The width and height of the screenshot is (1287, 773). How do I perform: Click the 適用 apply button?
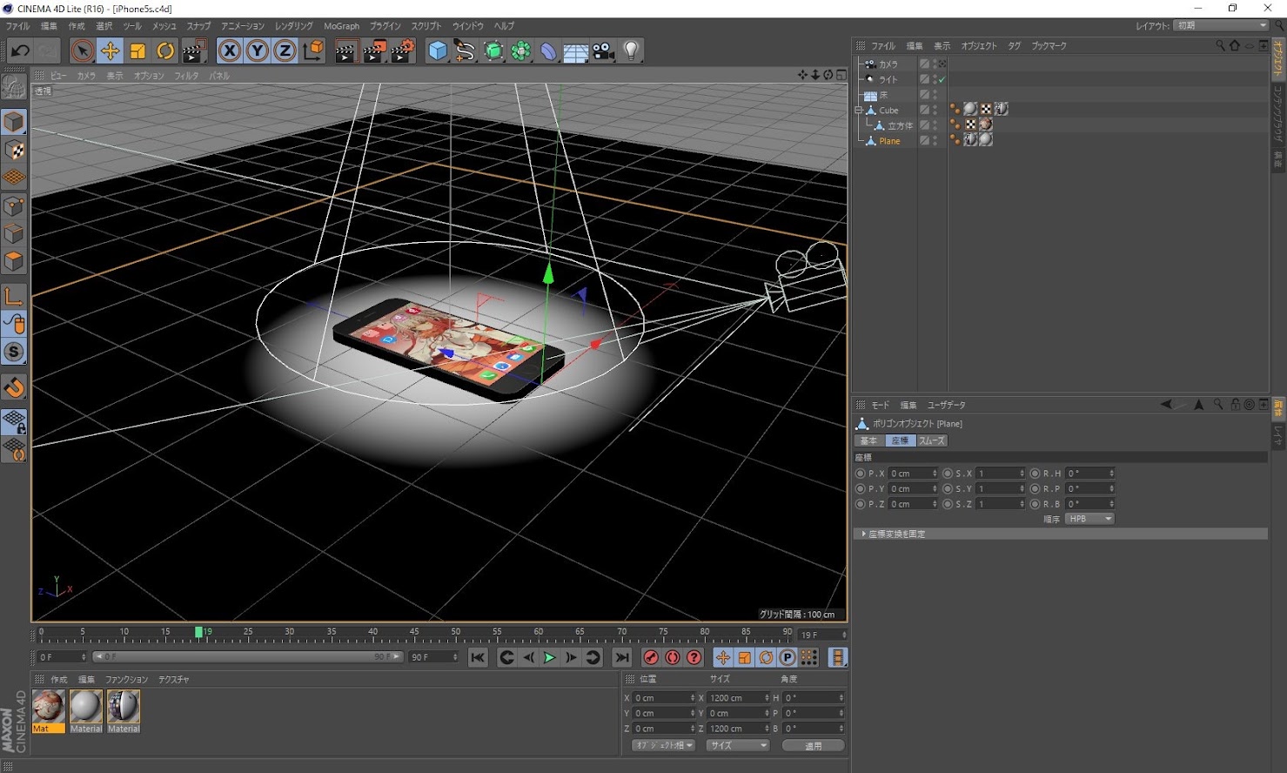813,746
